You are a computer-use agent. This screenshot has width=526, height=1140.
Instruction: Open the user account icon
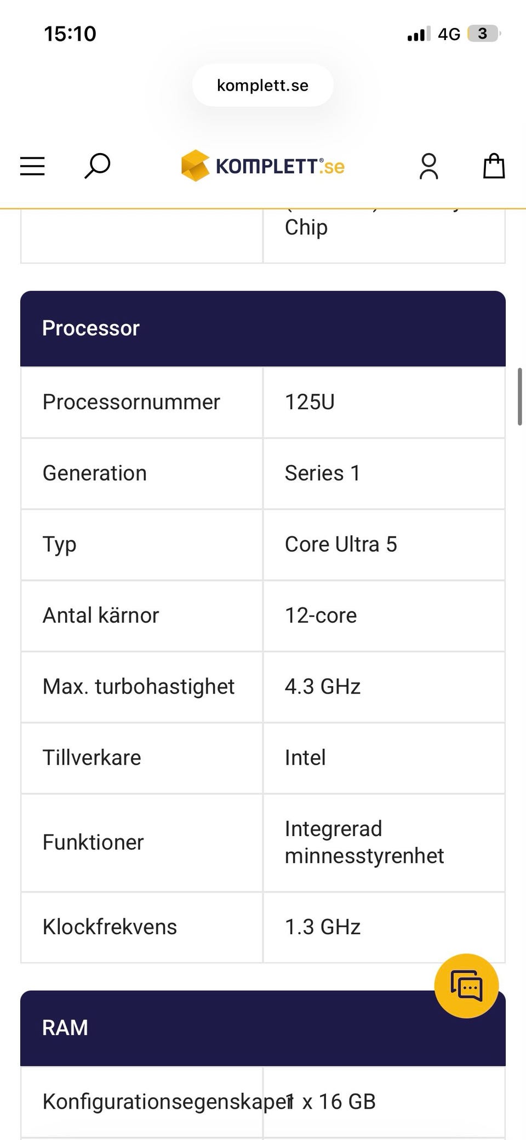click(428, 166)
